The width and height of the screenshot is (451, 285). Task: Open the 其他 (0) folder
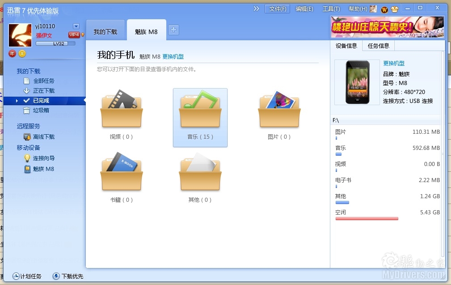pyautogui.click(x=200, y=178)
